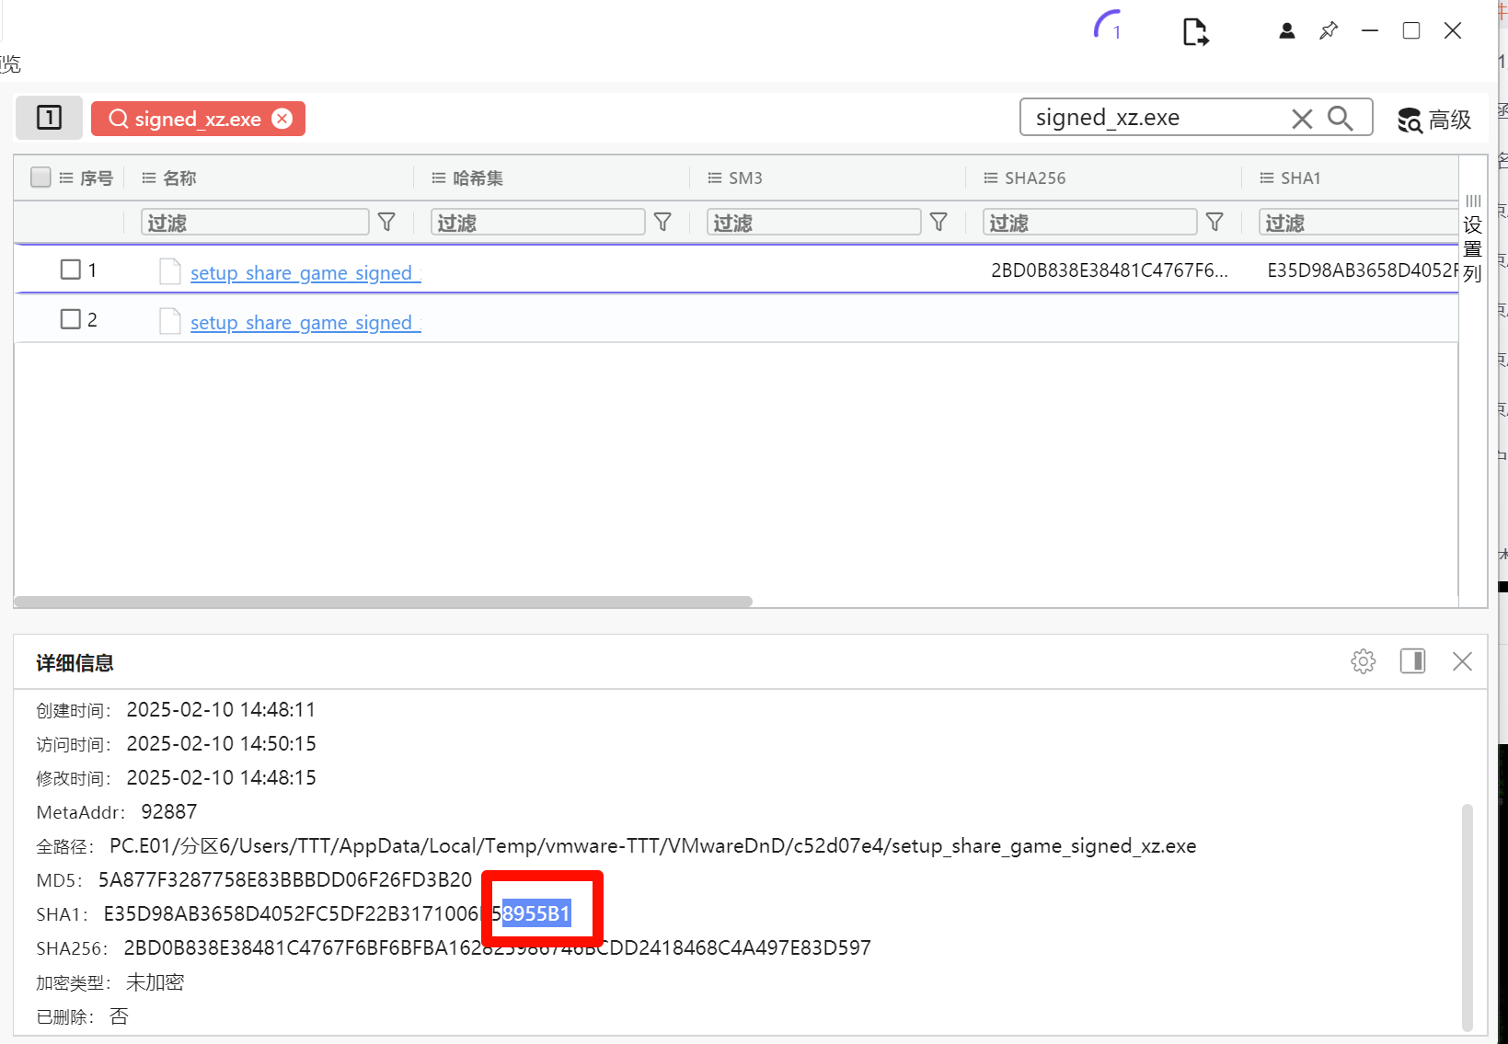Image resolution: width=1508 pixels, height=1044 pixels.
Task: Click the export file icon
Action: tap(1195, 31)
